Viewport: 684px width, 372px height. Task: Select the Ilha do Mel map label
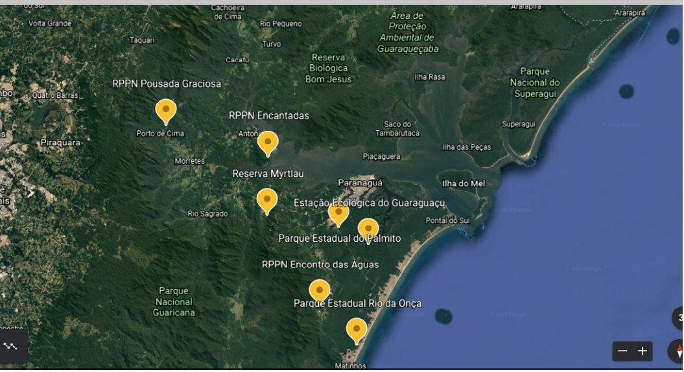(x=464, y=183)
